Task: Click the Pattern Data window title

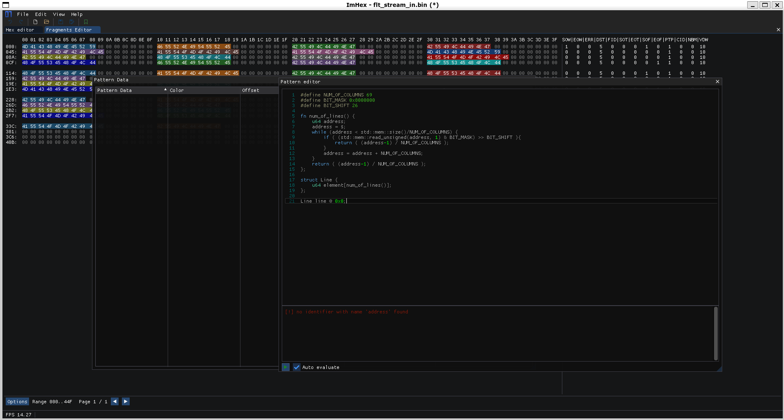Action: (111, 80)
